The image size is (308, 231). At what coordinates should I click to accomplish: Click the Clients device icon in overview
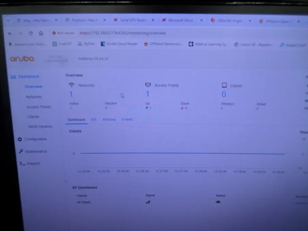pyautogui.click(x=224, y=85)
